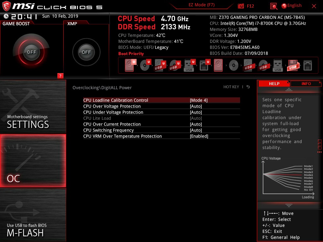This screenshot has width=323, height=242.
Task: Click the help panel top scroll handle
Action: (x=289, y=89)
